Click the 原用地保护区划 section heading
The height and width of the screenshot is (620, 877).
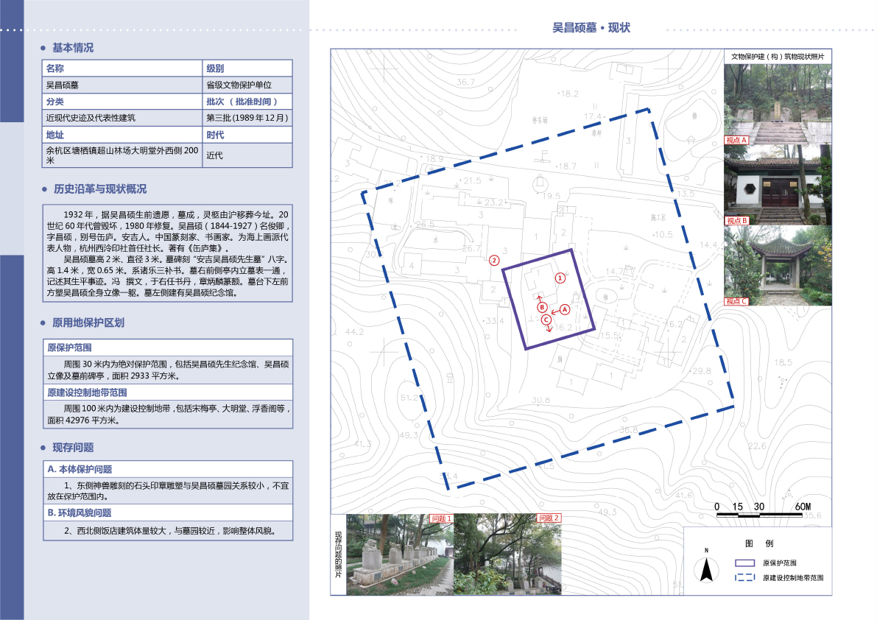tap(88, 323)
